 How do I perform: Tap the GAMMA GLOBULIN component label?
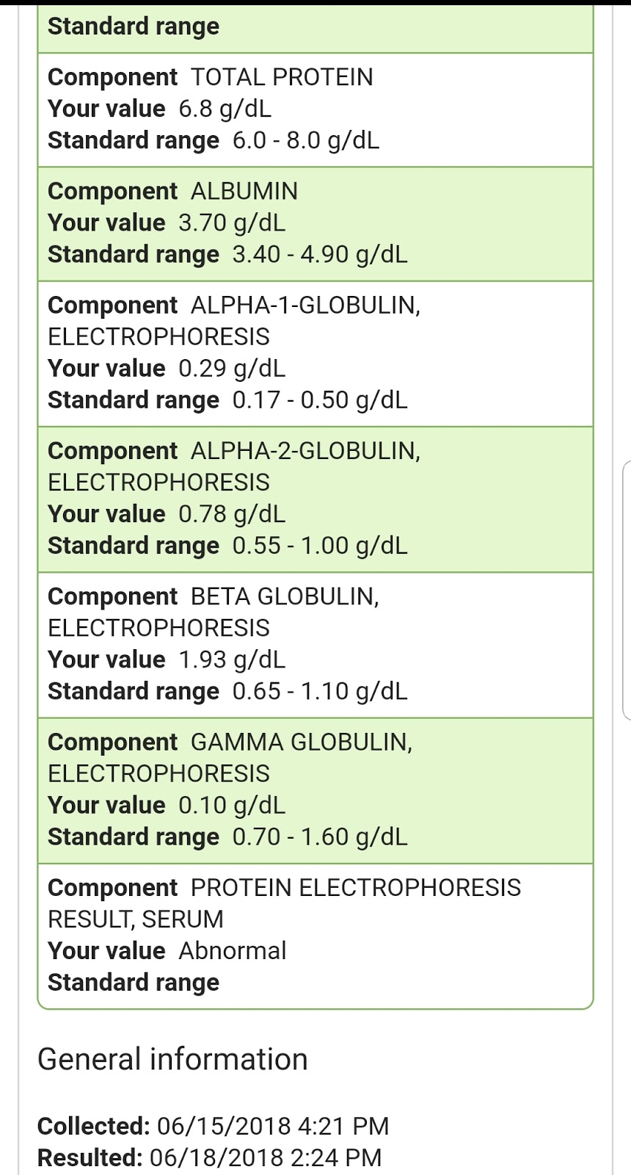tap(301, 742)
